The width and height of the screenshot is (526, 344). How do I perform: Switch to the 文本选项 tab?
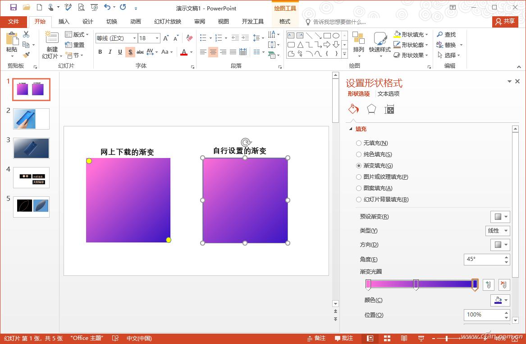pyautogui.click(x=388, y=93)
